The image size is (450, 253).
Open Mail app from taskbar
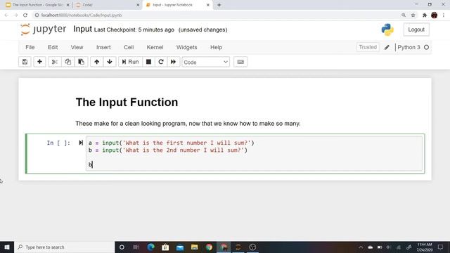pyautogui.click(x=180, y=247)
